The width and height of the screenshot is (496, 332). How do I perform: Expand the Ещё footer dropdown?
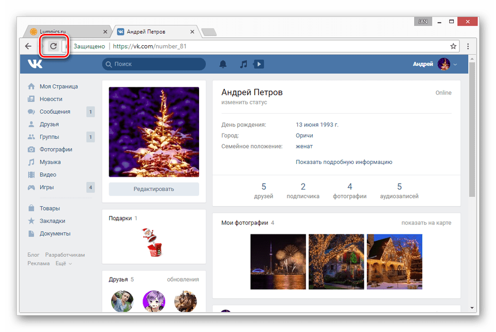[63, 264]
